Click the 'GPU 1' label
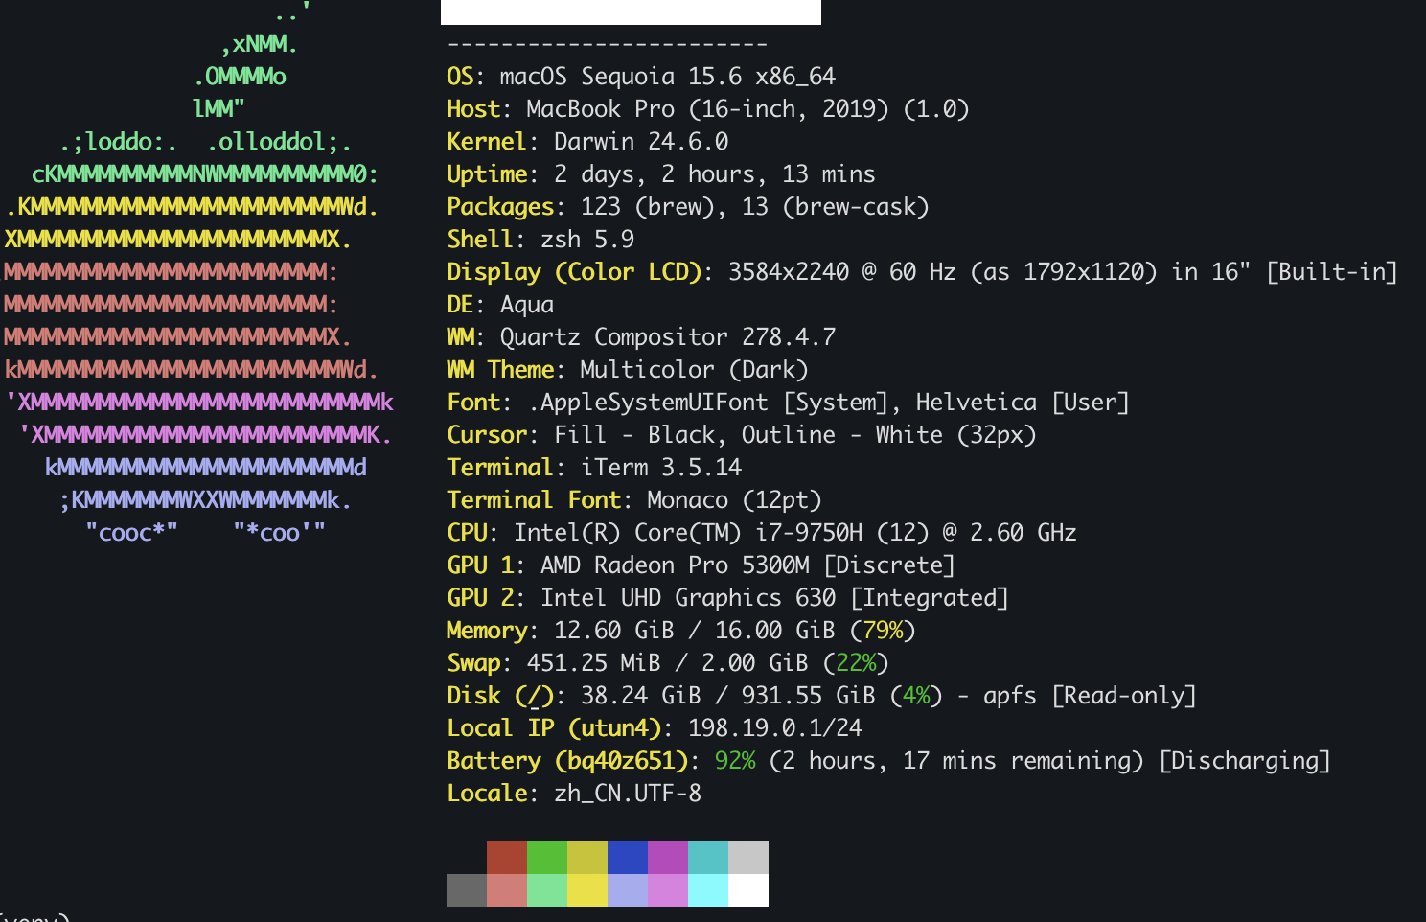The height and width of the screenshot is (922, 1426). [x=480, y=565]
